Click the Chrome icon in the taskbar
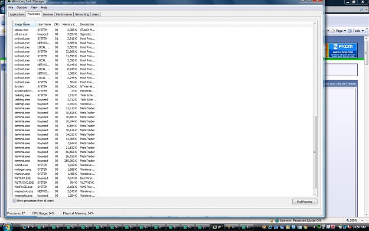369x231 pixels. coord(305,227)
